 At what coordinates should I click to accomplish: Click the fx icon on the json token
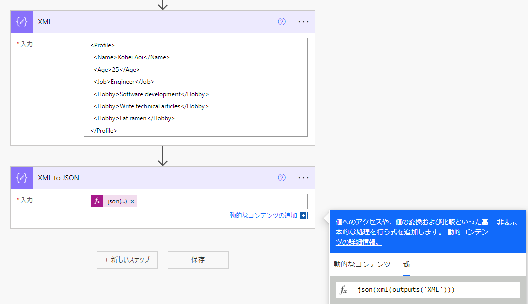click(97, 201)
